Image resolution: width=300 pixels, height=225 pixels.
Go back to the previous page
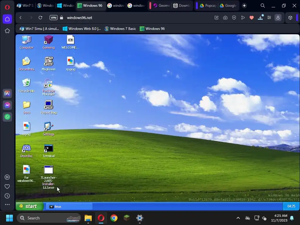point(21,18)
